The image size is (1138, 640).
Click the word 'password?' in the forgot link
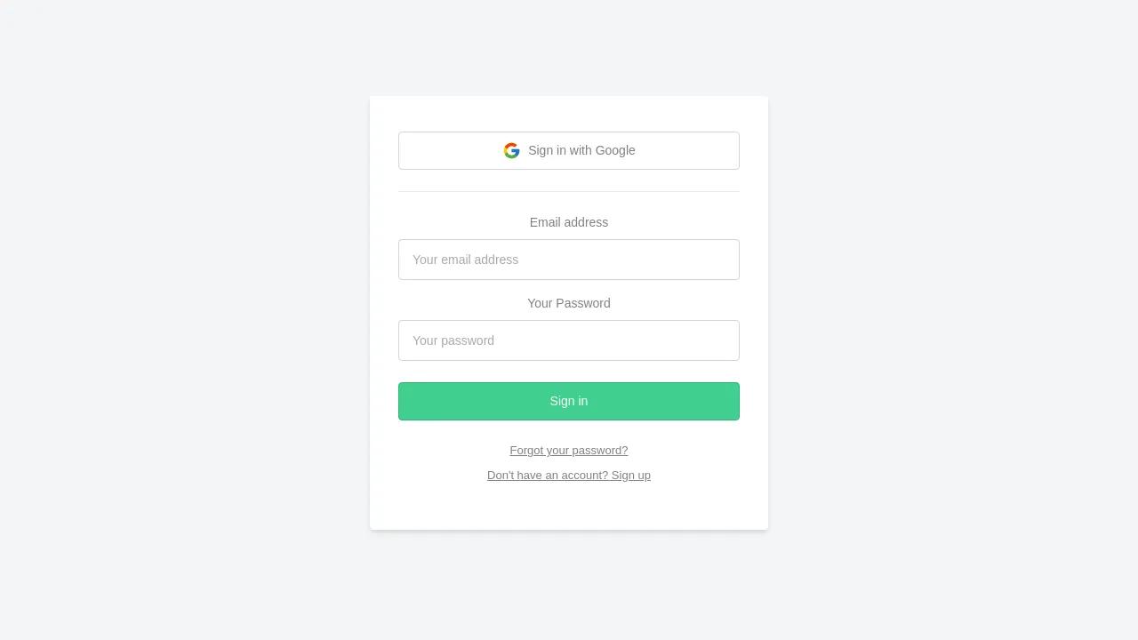point(600,451)
